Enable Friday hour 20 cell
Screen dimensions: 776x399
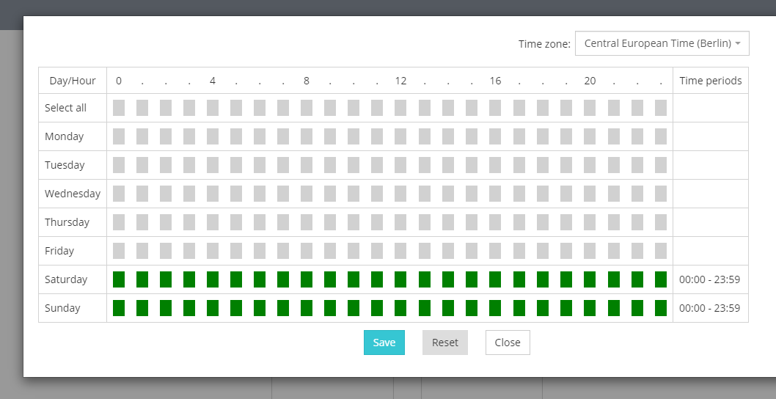point(590,251)
